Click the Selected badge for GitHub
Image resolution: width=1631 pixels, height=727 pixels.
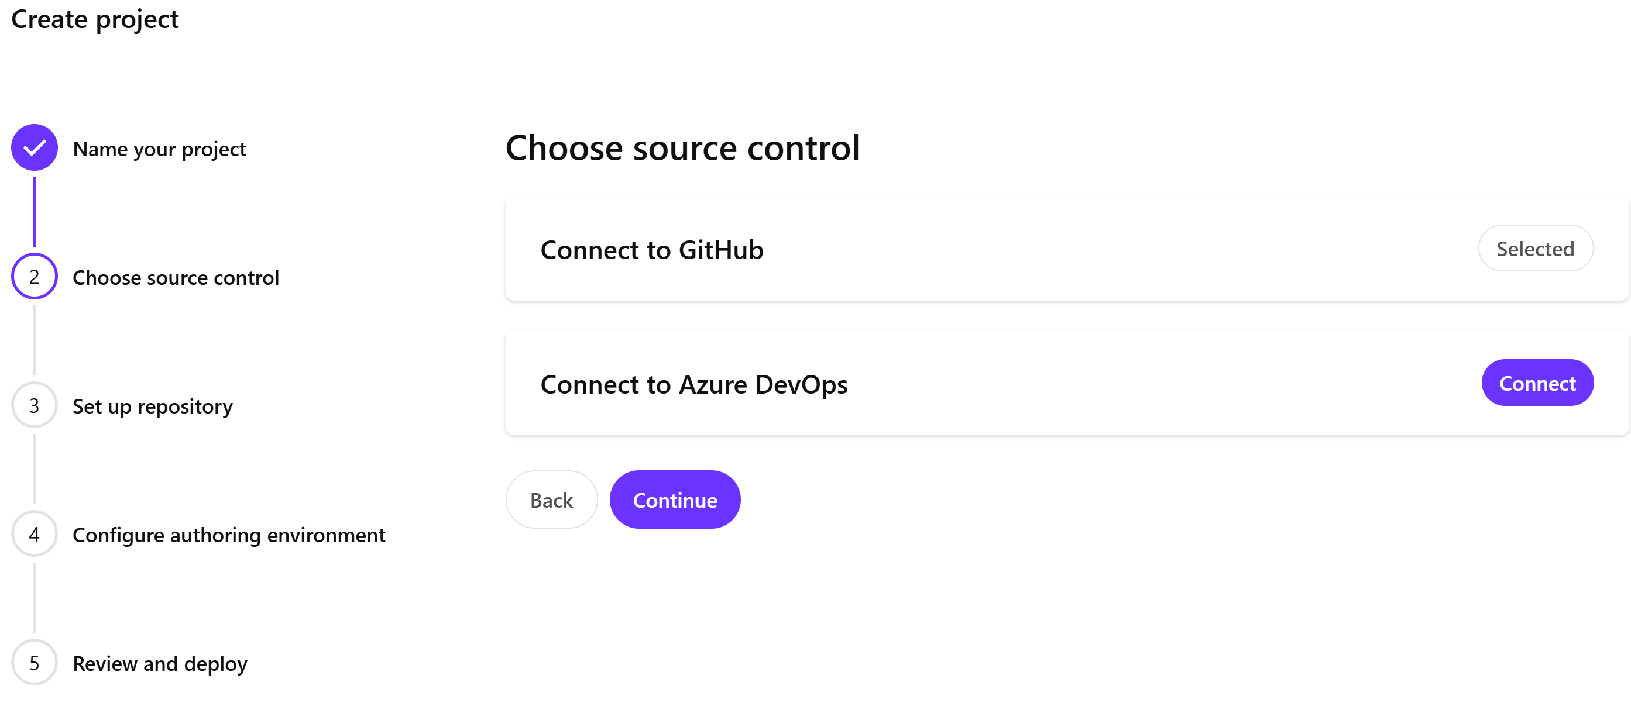(1535, 249)
